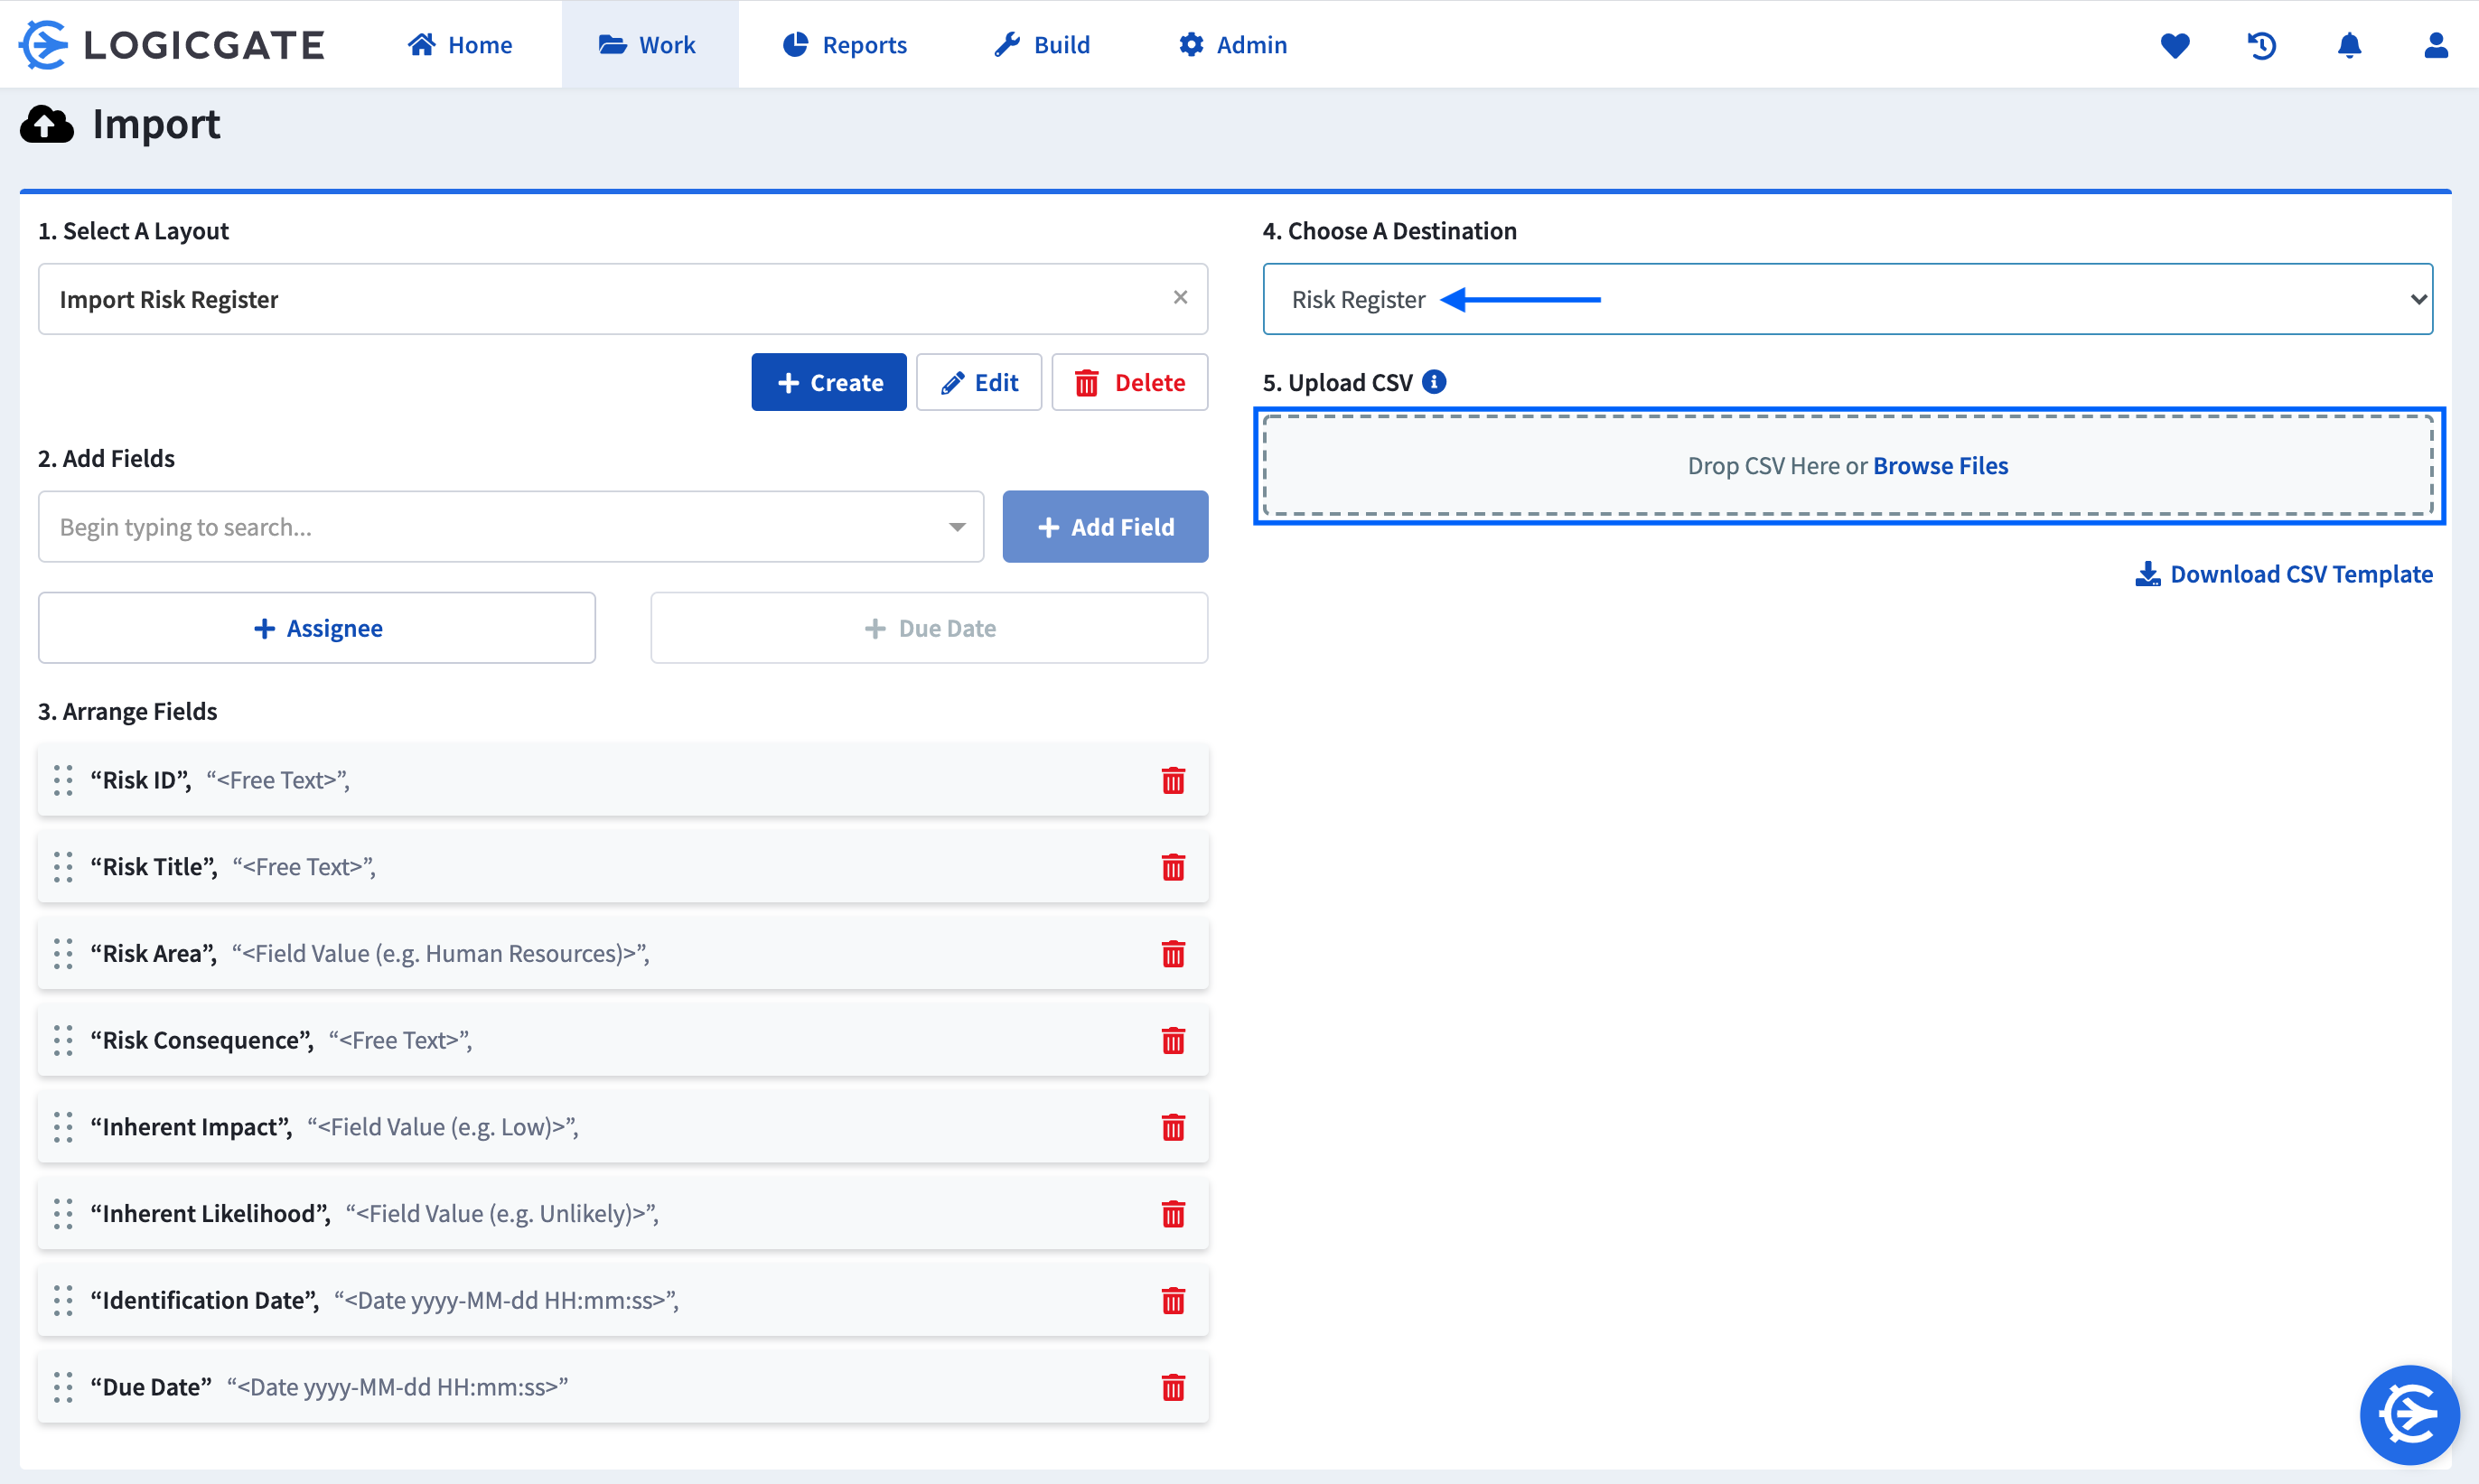Open the user profile icon
This screenshot has height=1484, width=2479.
[2436, 45]
